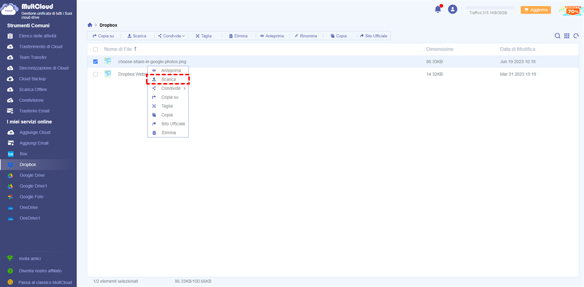This screenshot has width=584, height=287.
Task: Toggle the select-all header checkbox
Action: coord(95,49)
